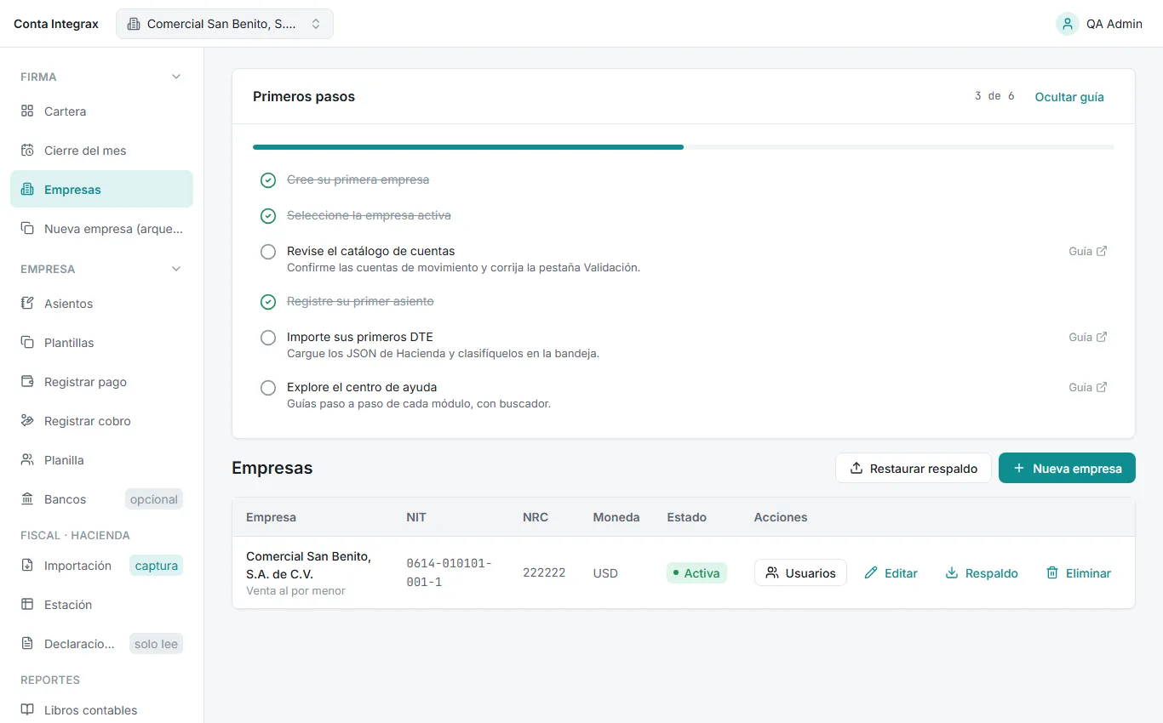
Task: Click company name Comercial San Benito, S.A. de C.V.
Action: [x=308, y=566]
